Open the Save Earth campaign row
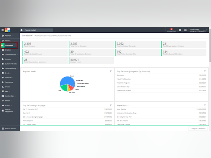Screen dimensions: 211x158 tap(67, 113)
